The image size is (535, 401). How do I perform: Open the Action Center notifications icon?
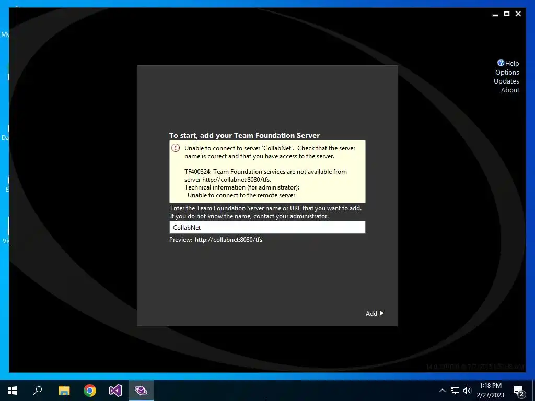(x=519, y=391)
